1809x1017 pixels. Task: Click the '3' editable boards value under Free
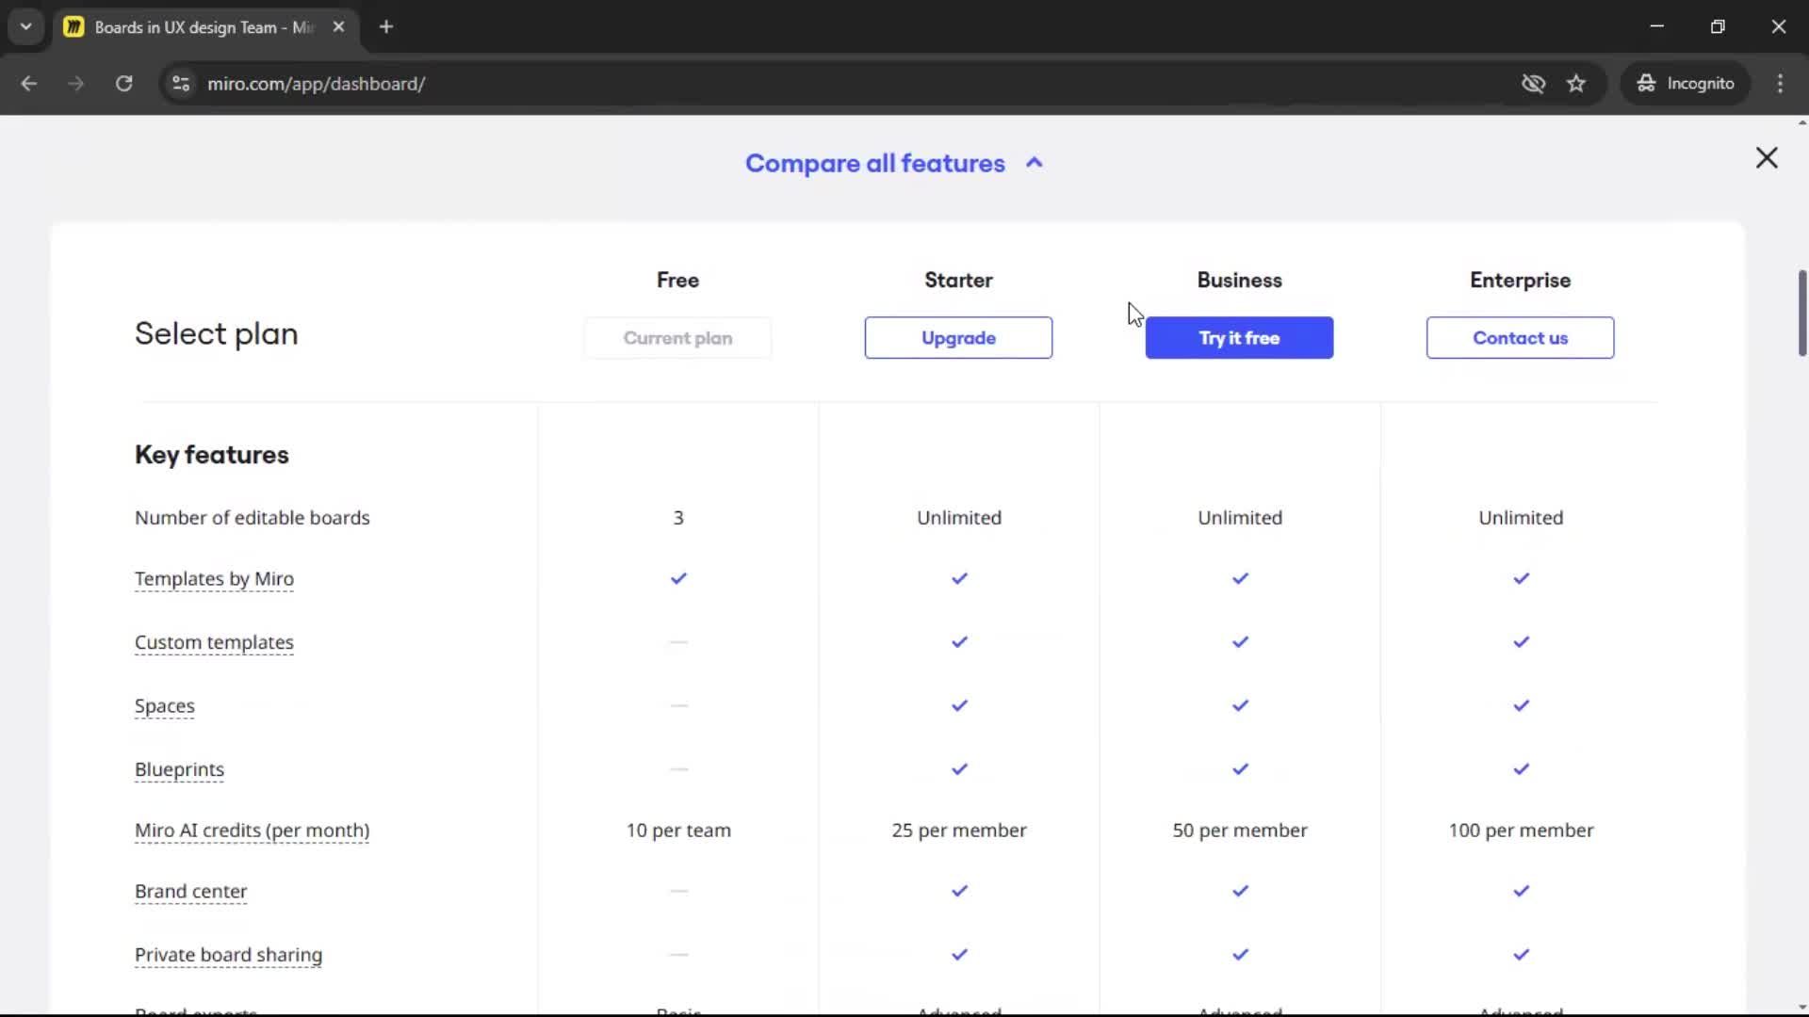click(678, 517)
